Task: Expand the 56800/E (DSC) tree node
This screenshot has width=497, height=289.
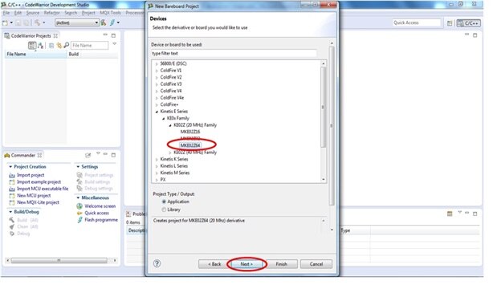Action: (x=157, y=63)
